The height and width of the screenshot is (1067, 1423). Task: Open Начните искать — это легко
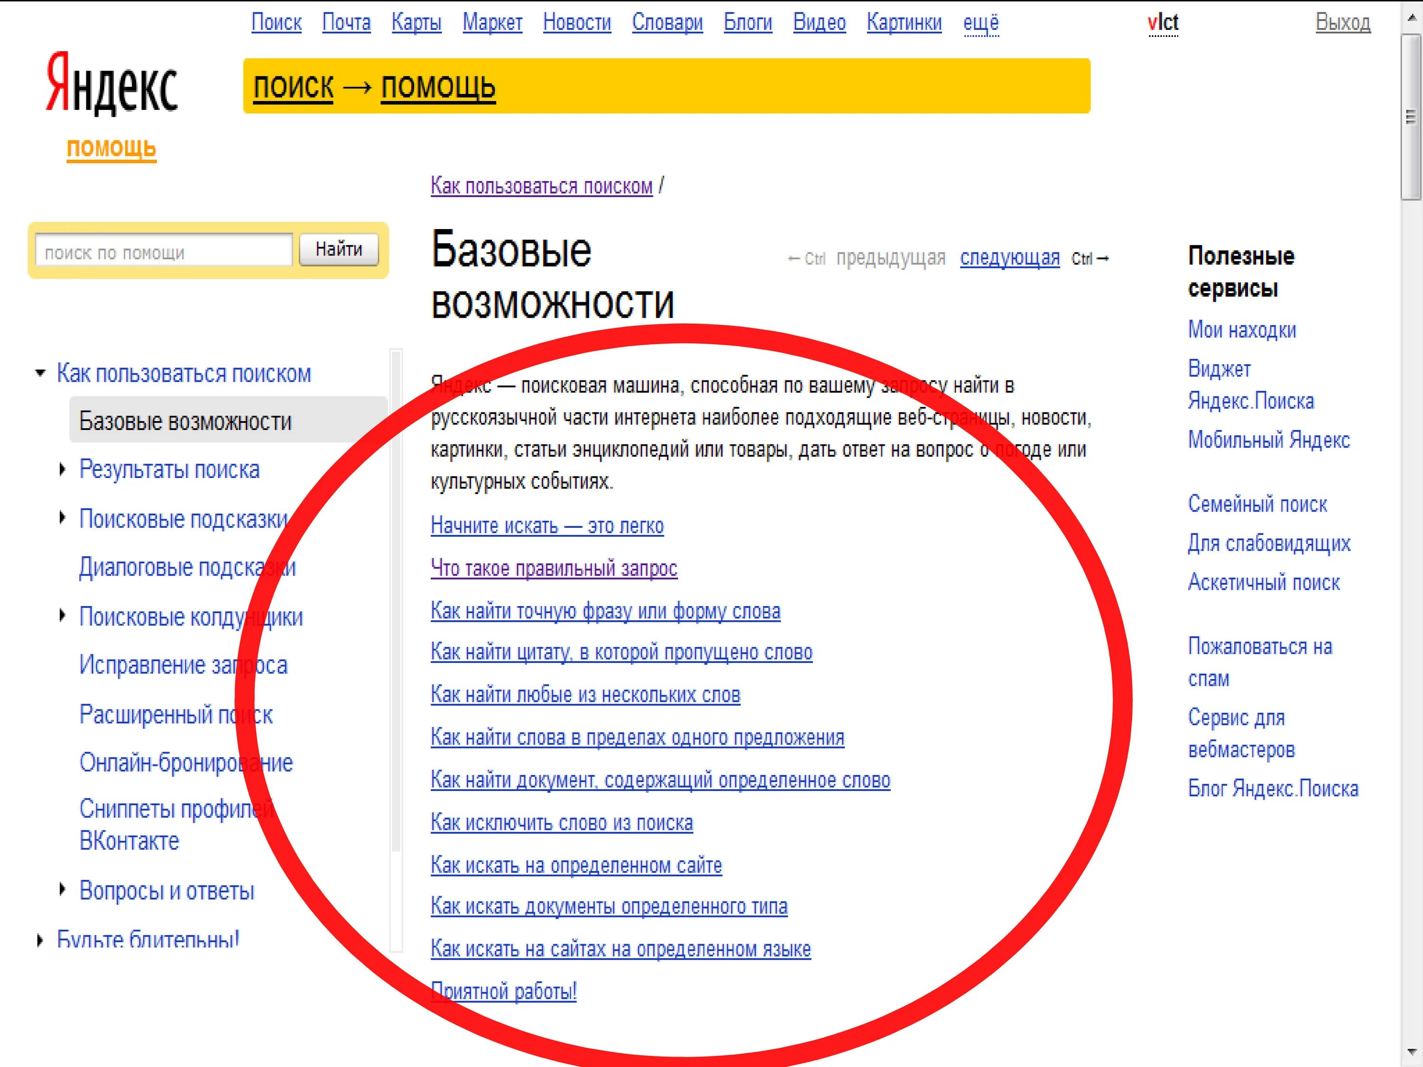(x=547, y=525)
